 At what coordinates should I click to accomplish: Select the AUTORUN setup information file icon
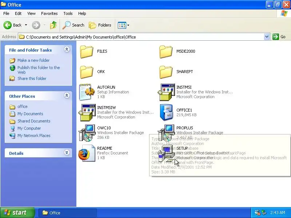pyautogui.click(x=87, y=92)
